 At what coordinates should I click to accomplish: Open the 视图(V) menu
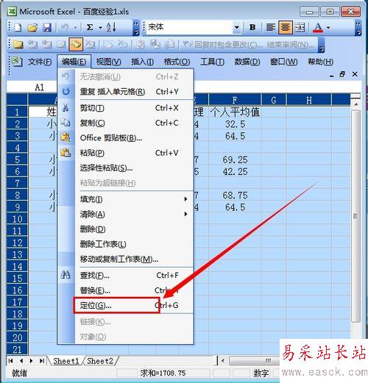point(109,62)
